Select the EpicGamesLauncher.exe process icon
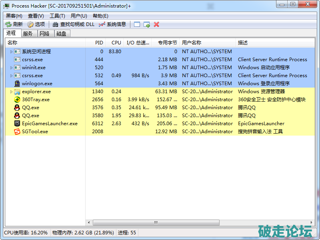Viewport: 320px width, 240px height. [x=17, y=124]
